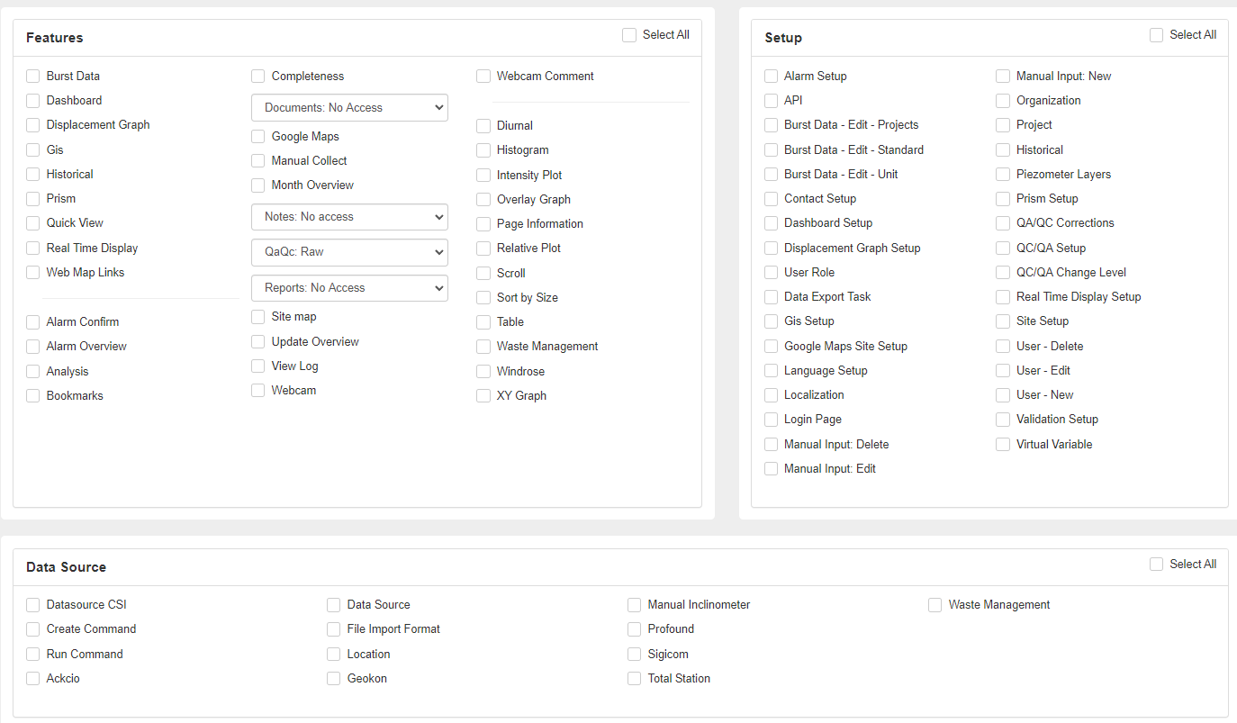Image resolution: width=1237 pixels, height=723 pixels.
Task: Check the Run Command checkbox
Action: tap(33, 655)
